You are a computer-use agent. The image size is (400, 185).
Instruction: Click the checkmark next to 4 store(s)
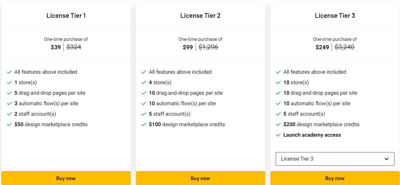pos(144,82)
